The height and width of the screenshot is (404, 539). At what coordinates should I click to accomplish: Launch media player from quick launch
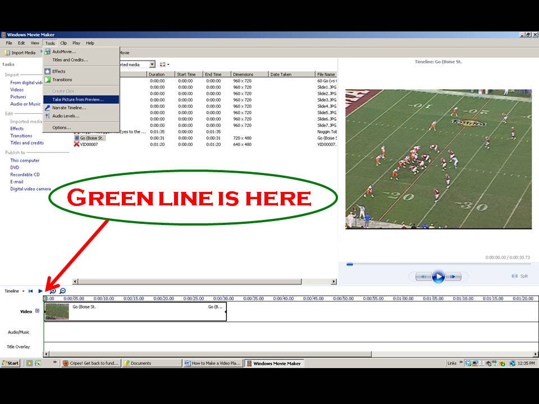(30, 363)
